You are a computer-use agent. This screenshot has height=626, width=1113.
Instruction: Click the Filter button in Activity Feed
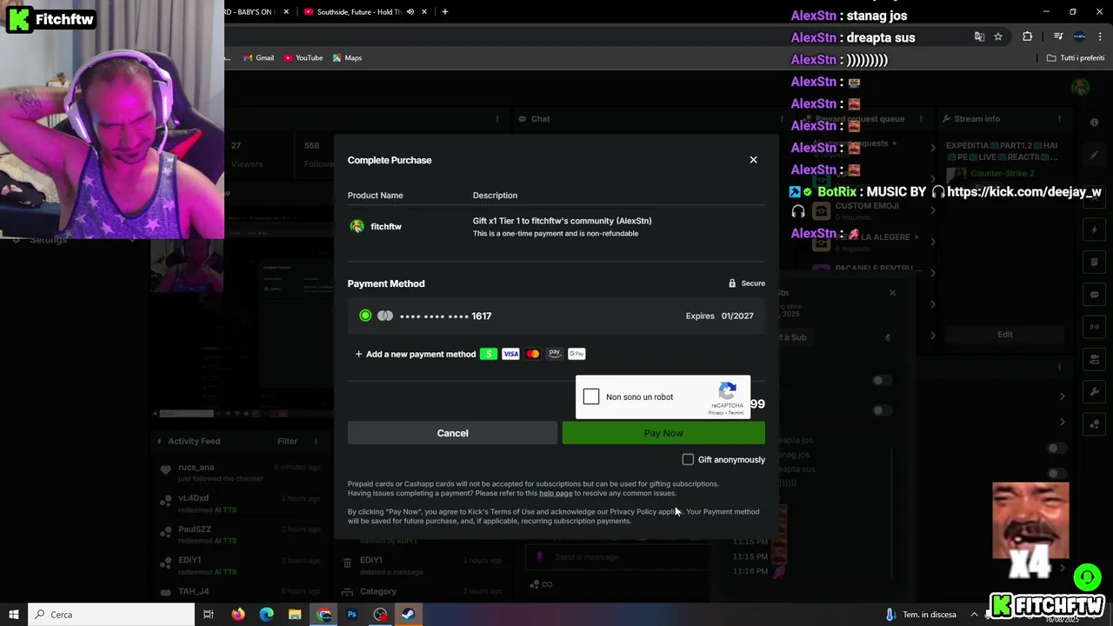288,441
